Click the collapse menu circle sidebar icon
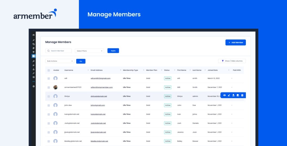Image resolution: width=287 pixels, height=146 pixels. [34, 86]
